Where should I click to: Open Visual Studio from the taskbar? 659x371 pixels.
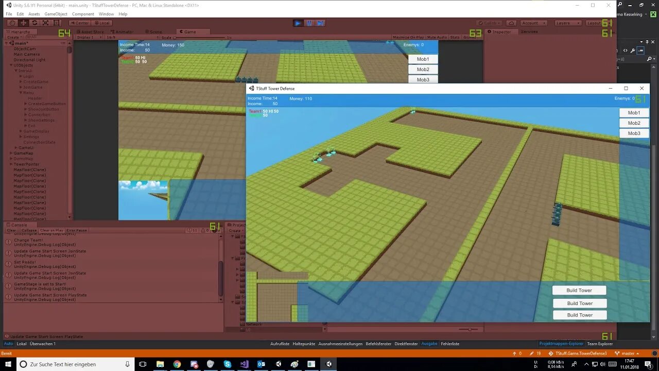click(245, 364)
